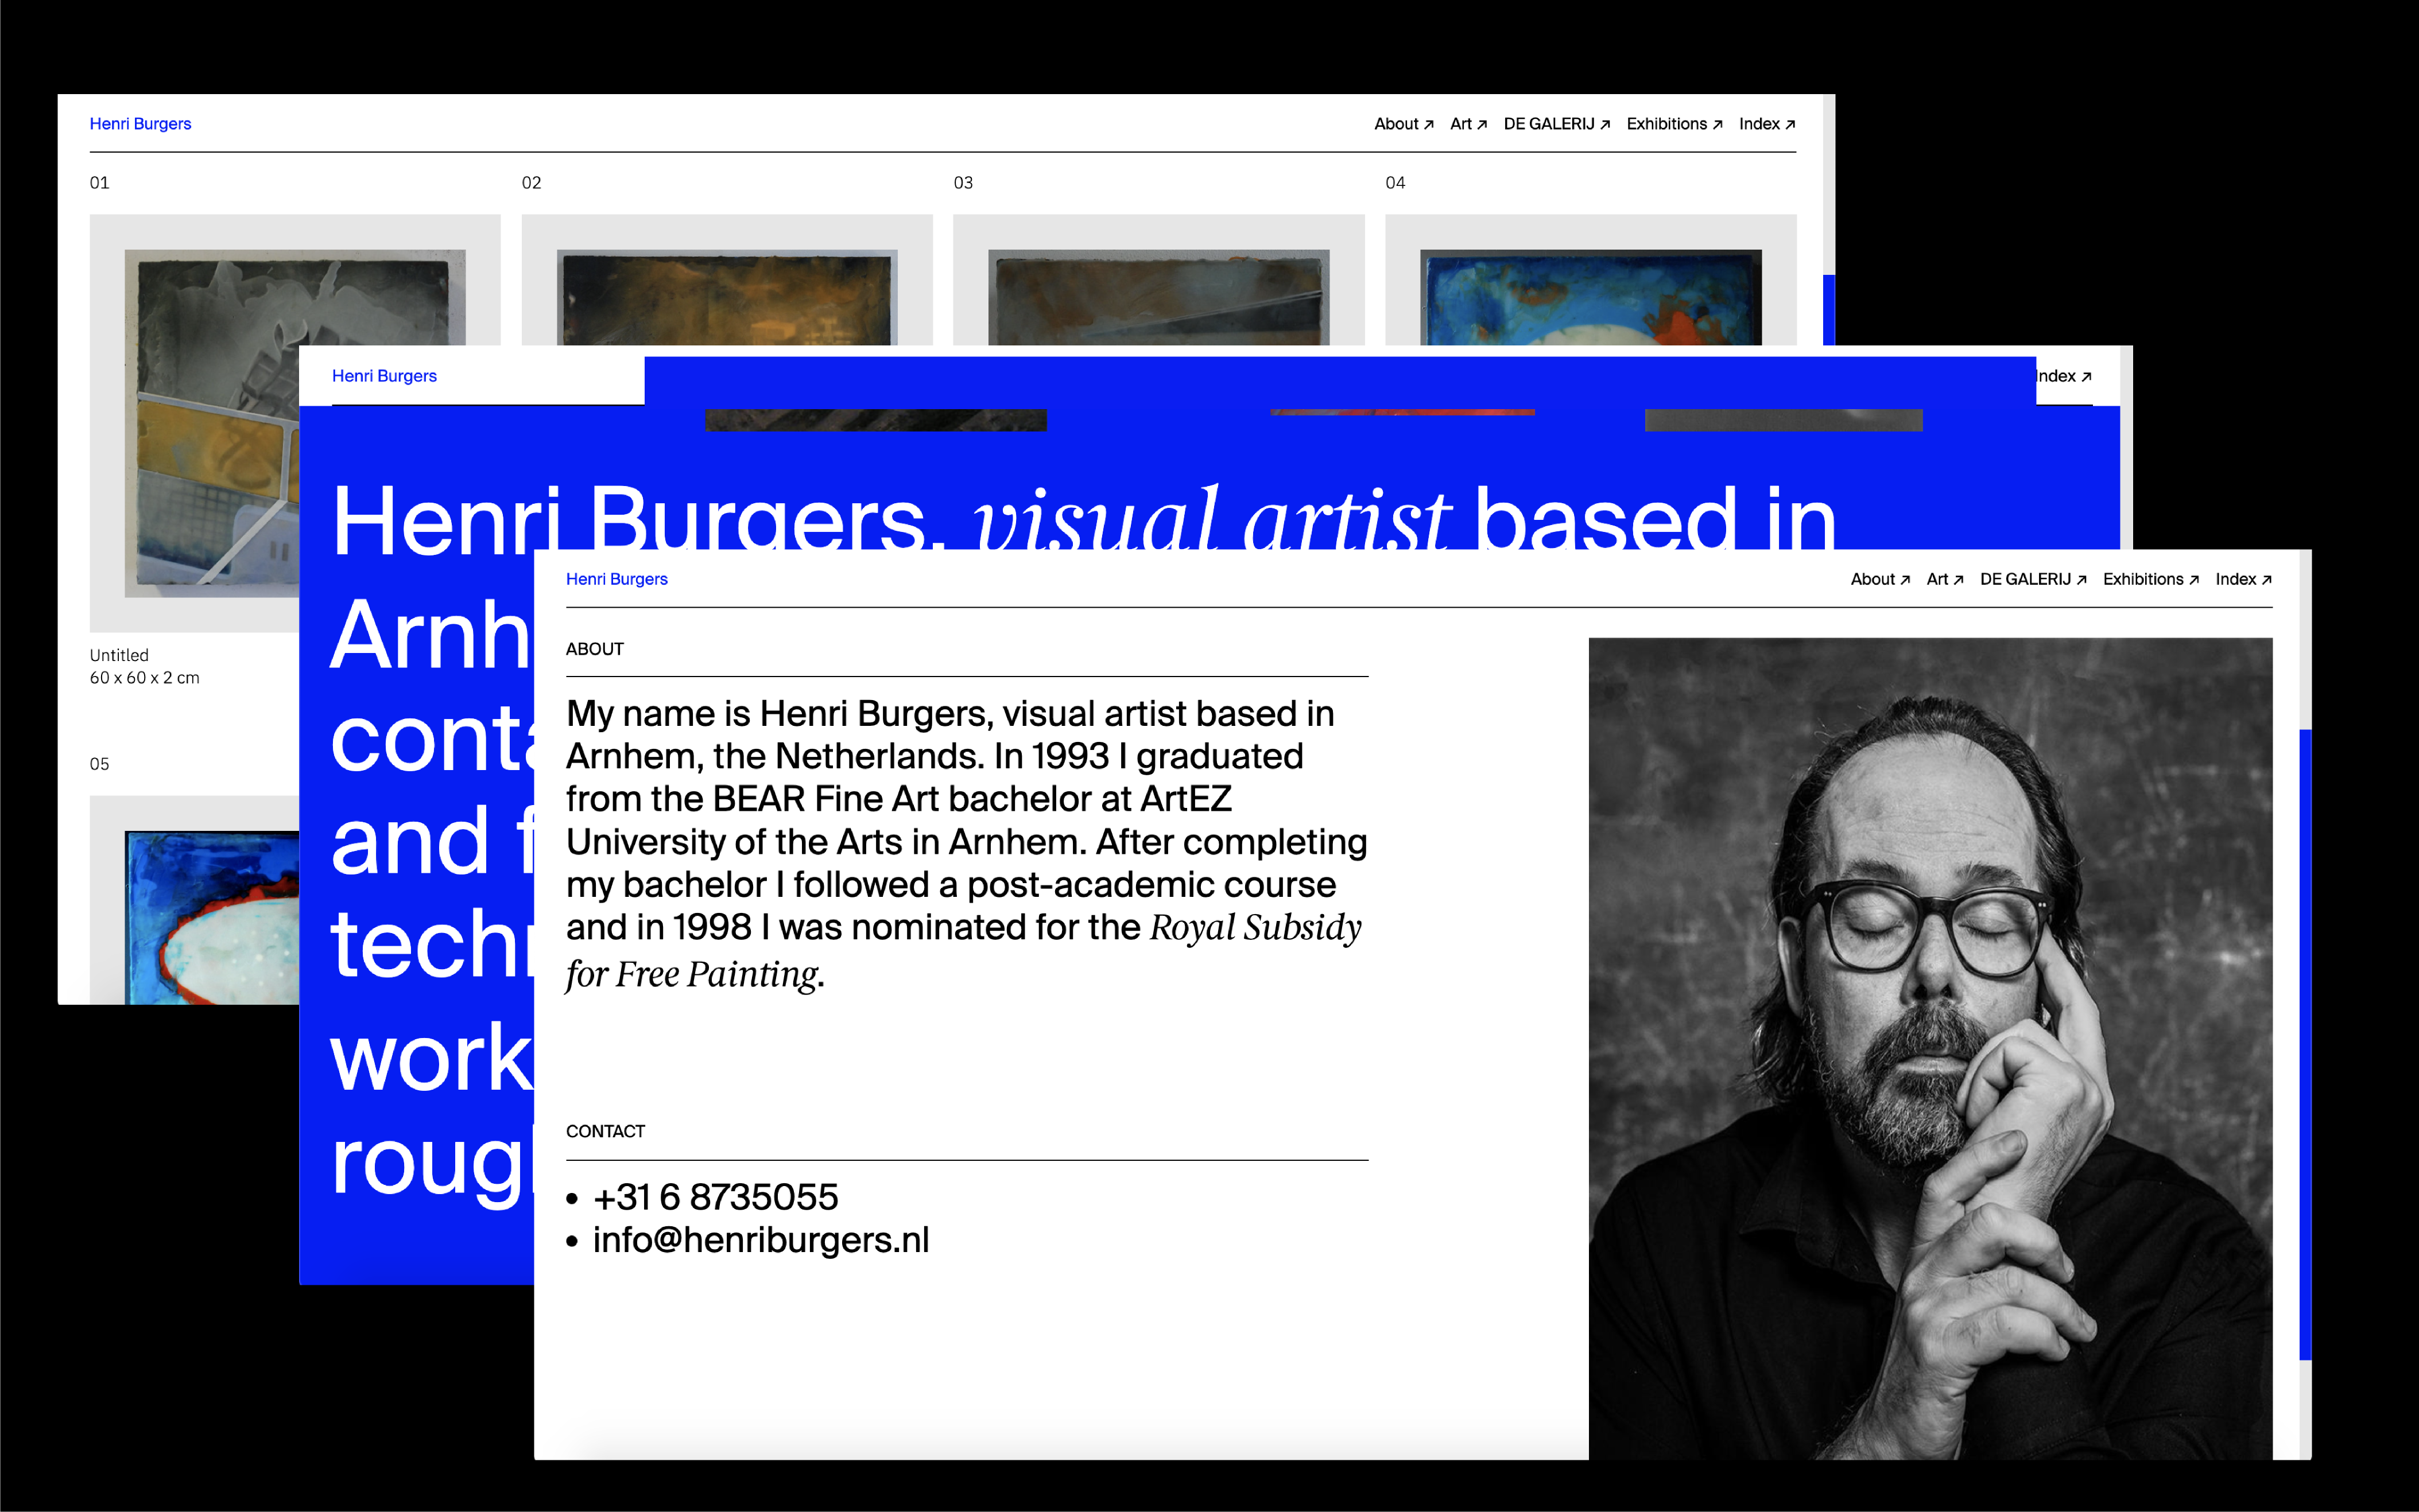Screen dimensions: 2419x1512
Task: Click the 'Untitled' artwork caption
Action: pos(119,655)
